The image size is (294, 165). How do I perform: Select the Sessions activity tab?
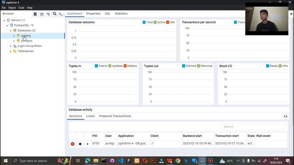point(75,116)
